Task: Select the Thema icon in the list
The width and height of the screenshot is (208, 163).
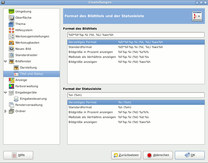Action: tap(11, 24)
